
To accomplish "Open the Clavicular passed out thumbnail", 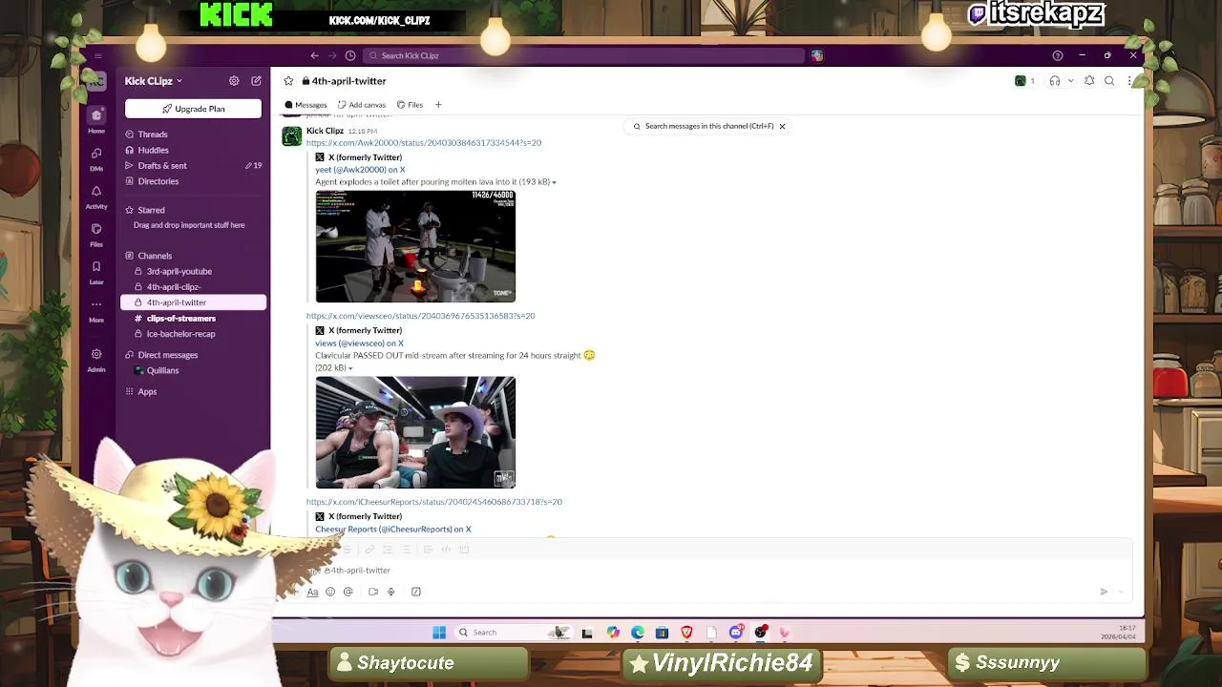I will click(415, 432).
